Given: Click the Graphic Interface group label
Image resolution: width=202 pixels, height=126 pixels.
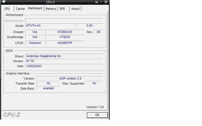Looking at the screenshot, I should [18, 73].
